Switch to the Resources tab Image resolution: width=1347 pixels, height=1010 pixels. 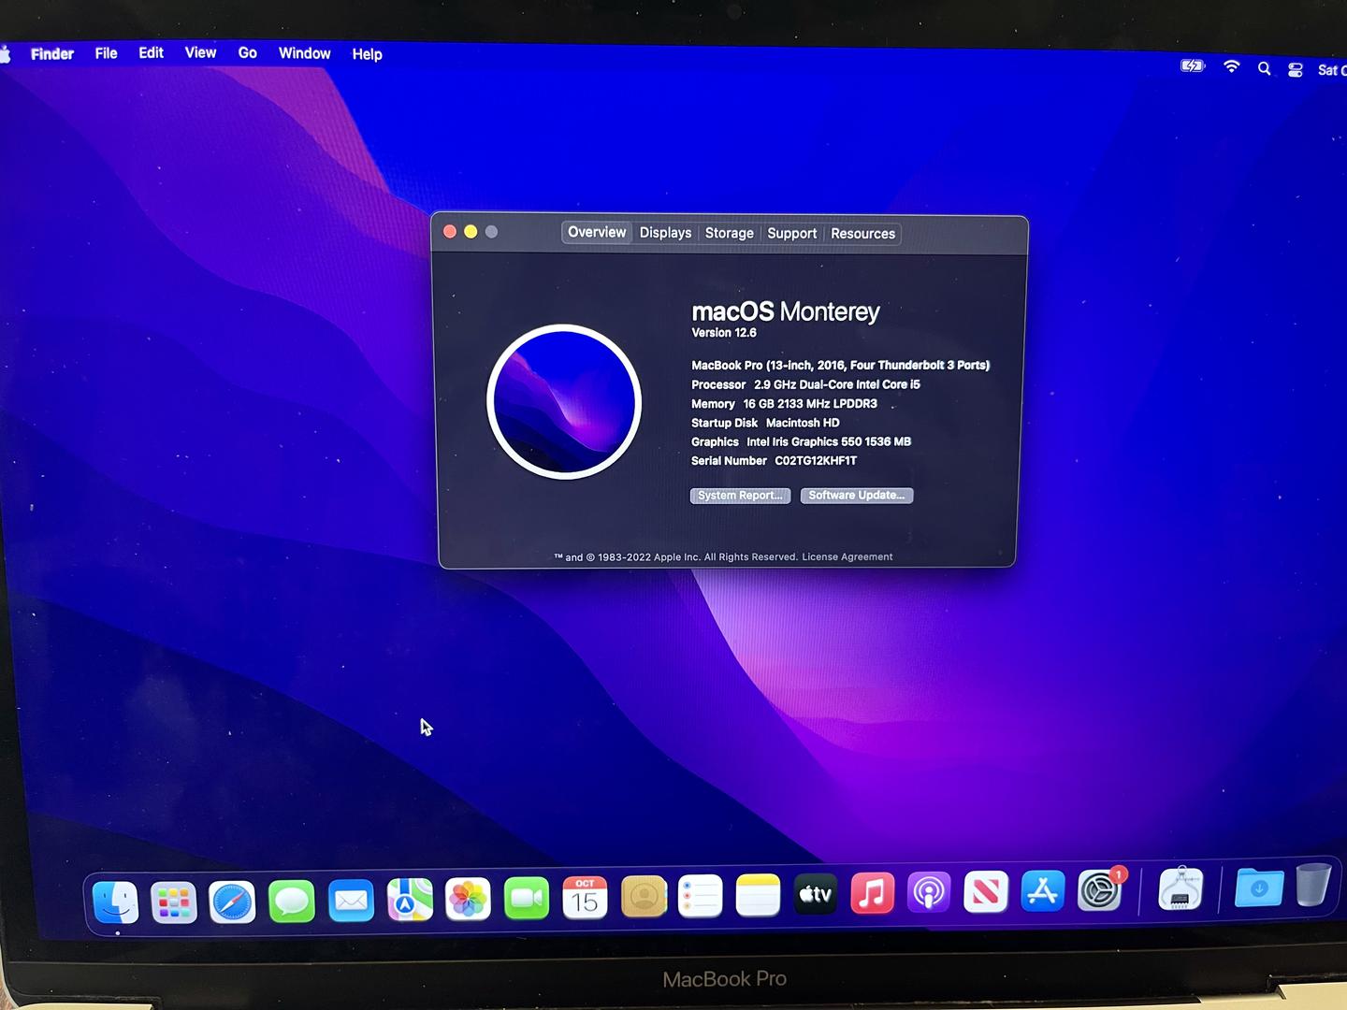tap(863, 234)
